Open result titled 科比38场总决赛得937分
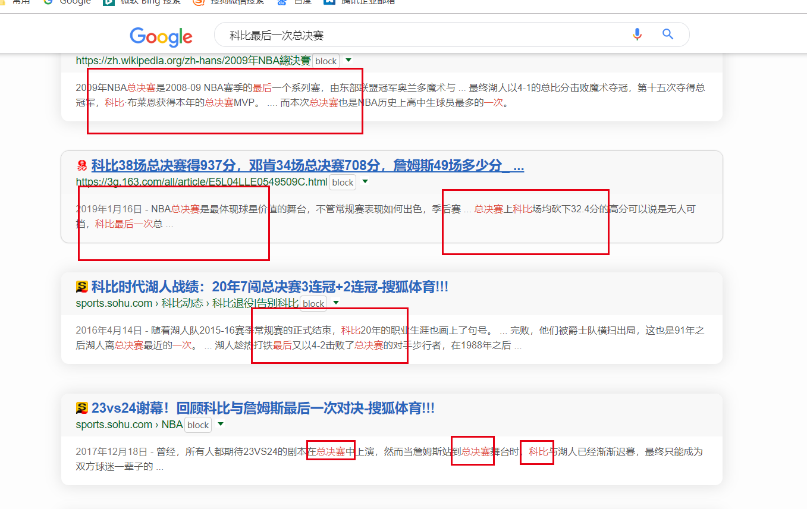Screen dimensions: 807x509 (x=307, y=166)
